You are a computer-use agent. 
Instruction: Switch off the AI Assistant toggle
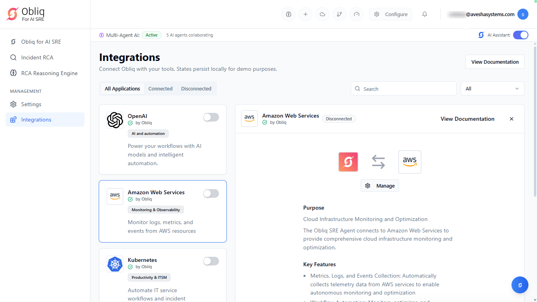(x=520, y=35)
